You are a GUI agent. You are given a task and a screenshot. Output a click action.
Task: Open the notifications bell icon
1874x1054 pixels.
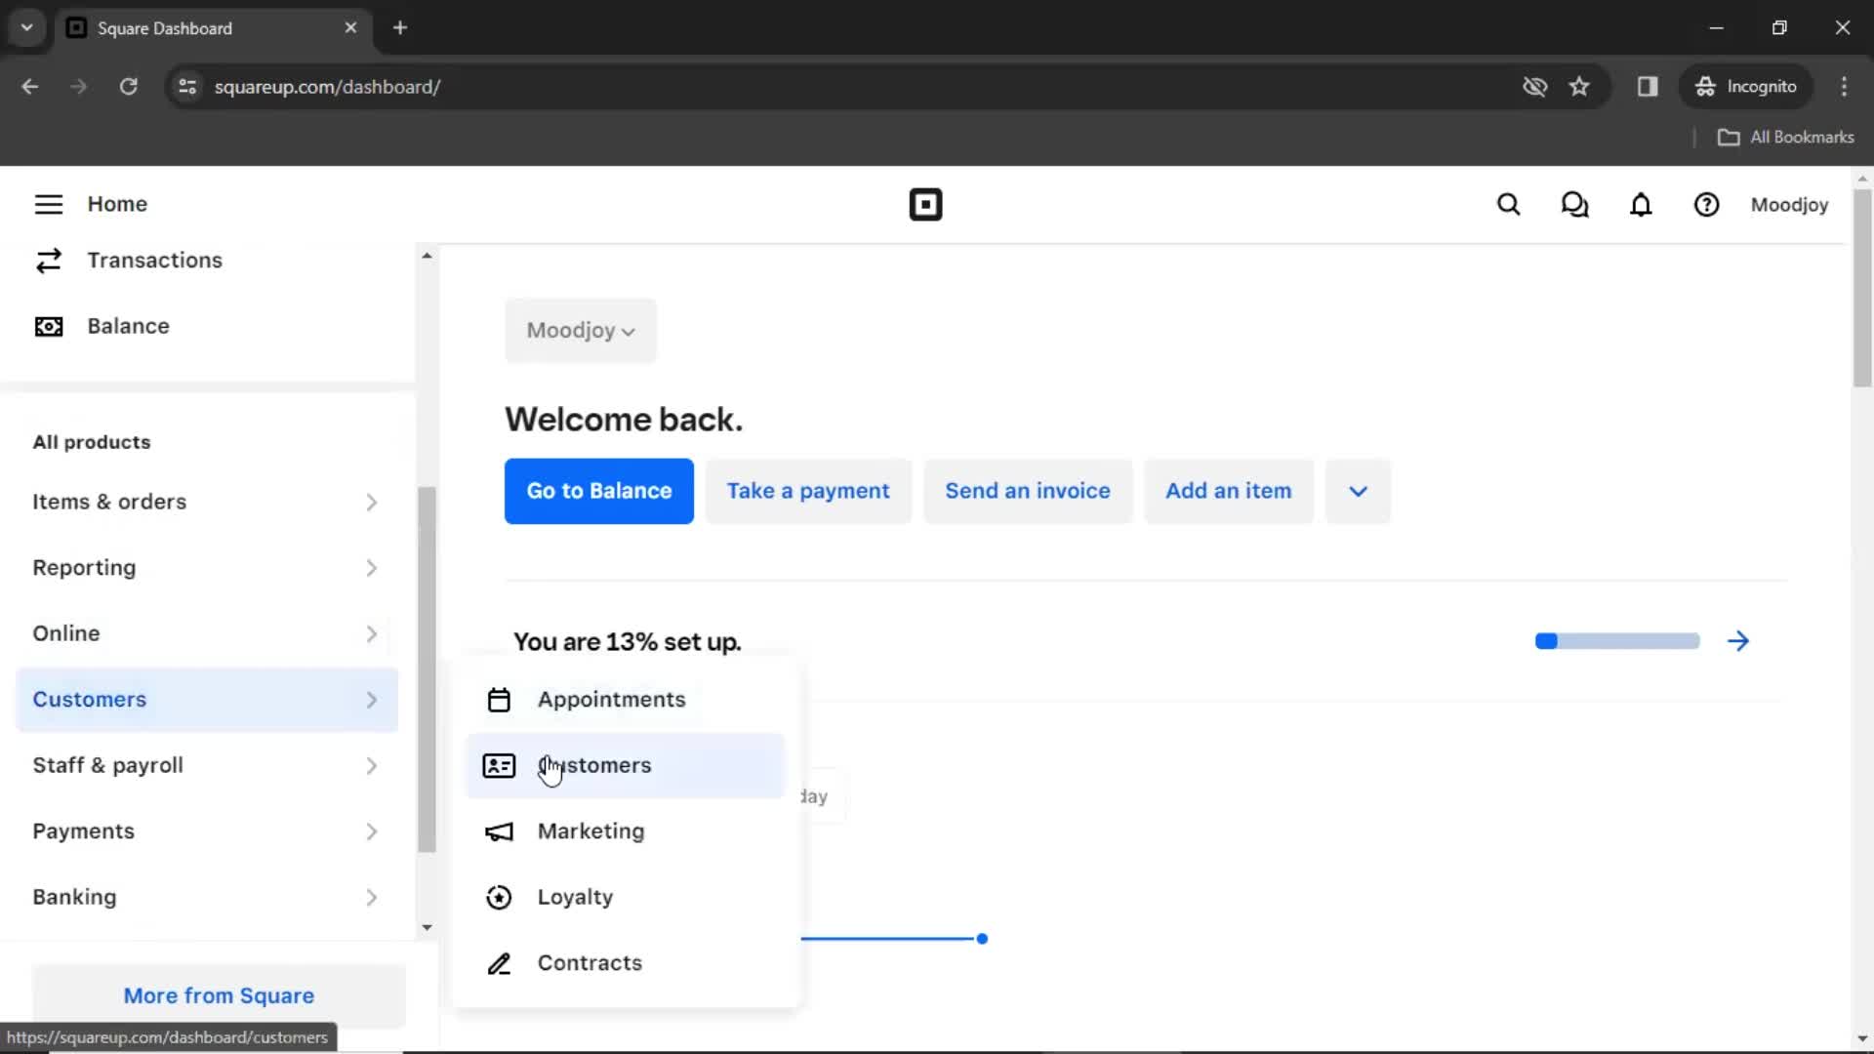click(1641, 205)
